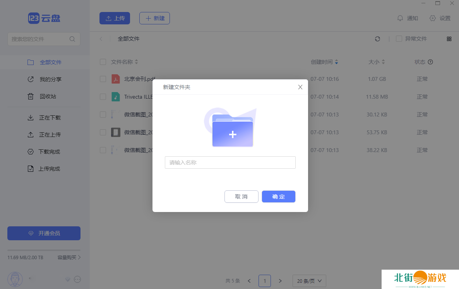Viewport: 459px width, 289px height.
Task: Click the folder plus illustration
Action: tap(232, 130)
